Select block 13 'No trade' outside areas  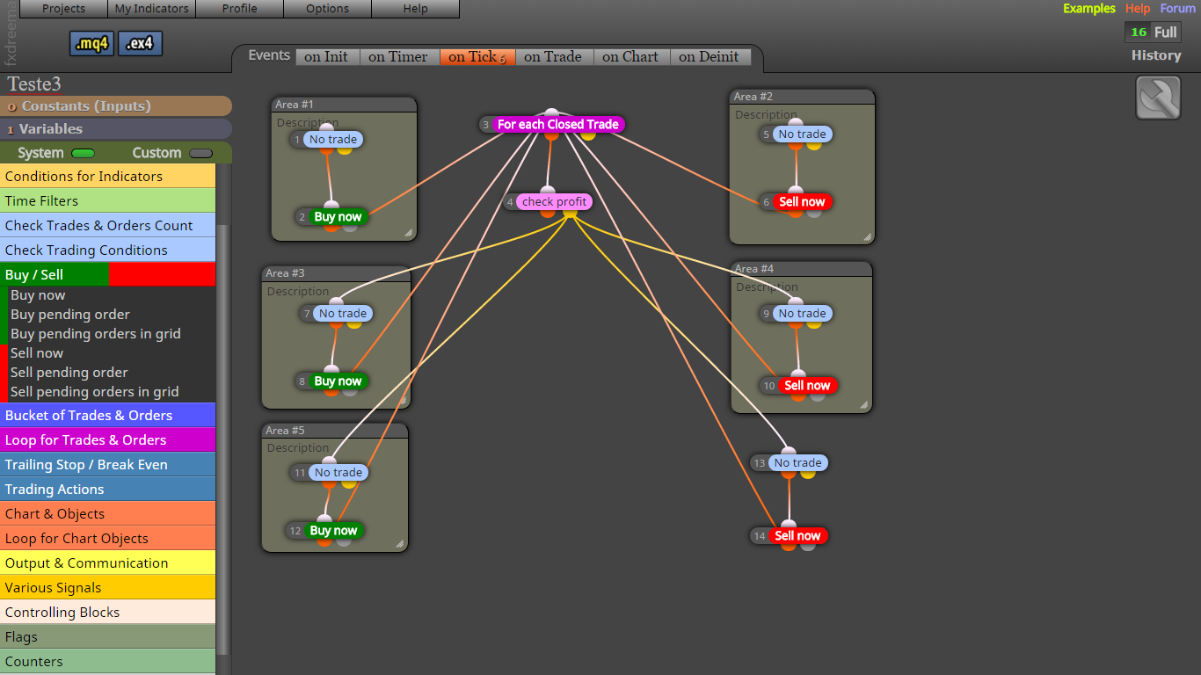[x=797, y=463]
